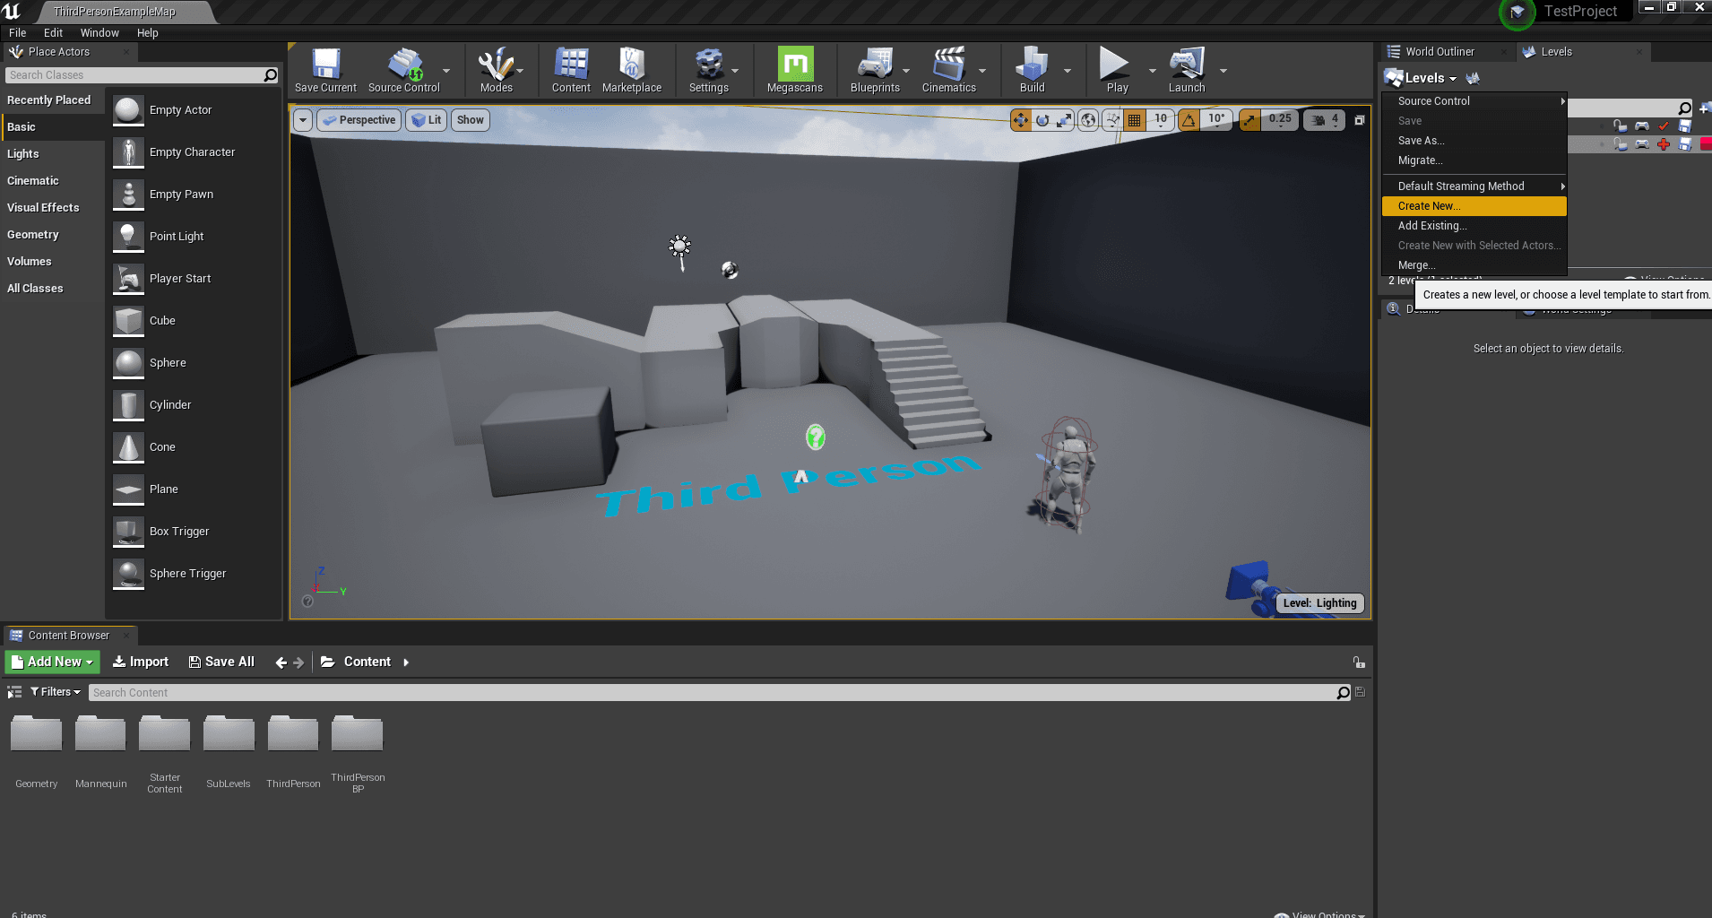Expand the Content path arrow
The image size is (1712, 918).
point(406,663)
